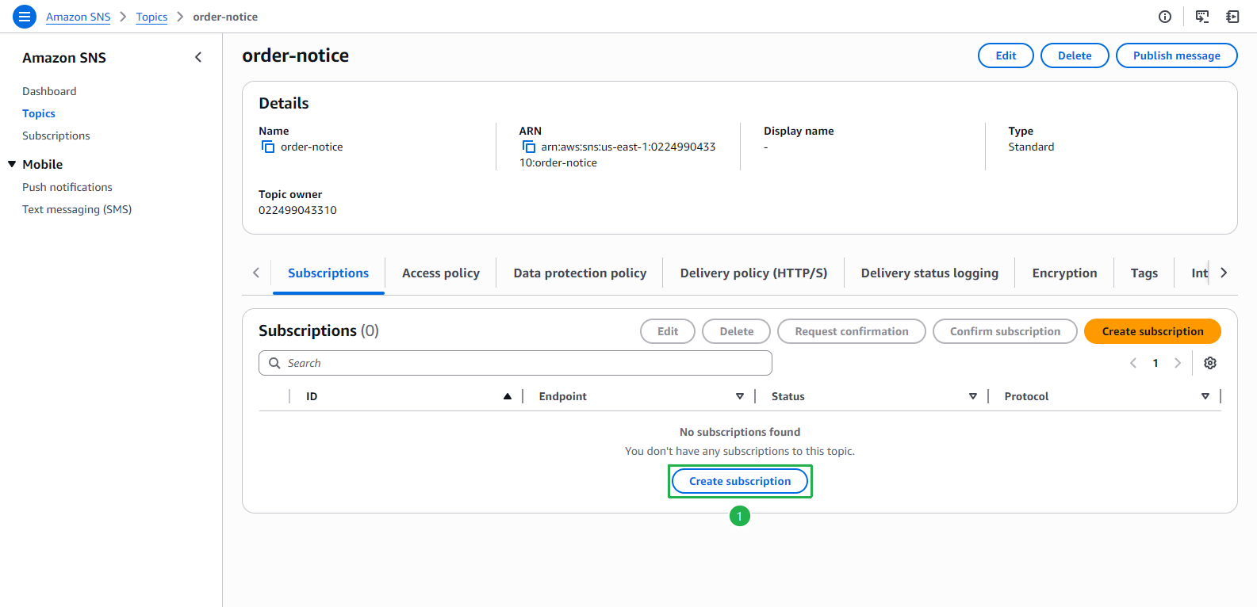Viewport: 1257px width, 607px height.
Task: Copy the topic name order-notice
Action: click(268, 147)
